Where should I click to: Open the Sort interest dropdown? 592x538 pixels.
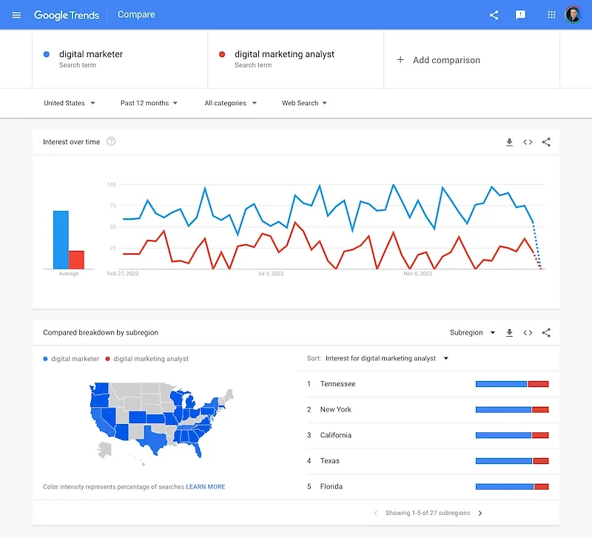(386, 358)
